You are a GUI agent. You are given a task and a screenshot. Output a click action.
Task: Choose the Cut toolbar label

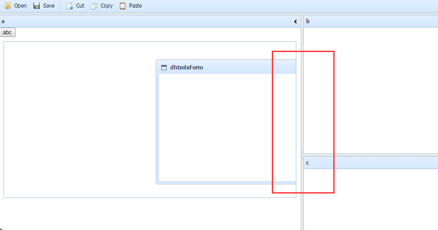coord(80,6)
